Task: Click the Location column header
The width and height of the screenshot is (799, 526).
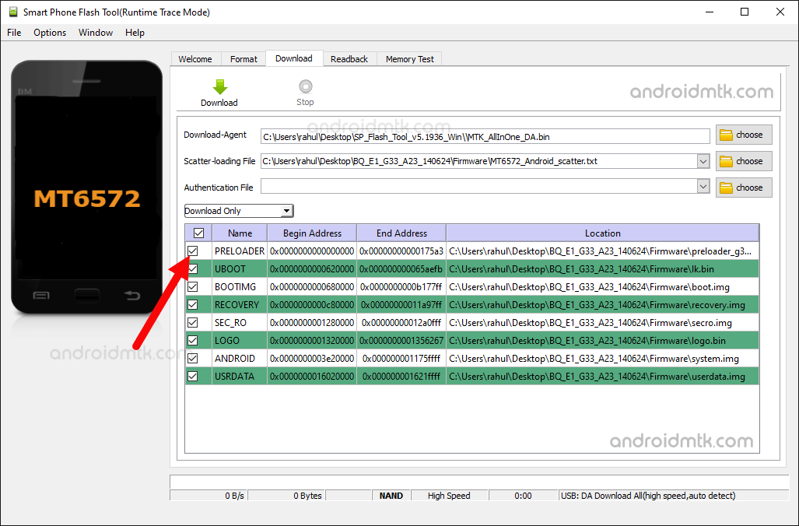Action: coord(603,233)
